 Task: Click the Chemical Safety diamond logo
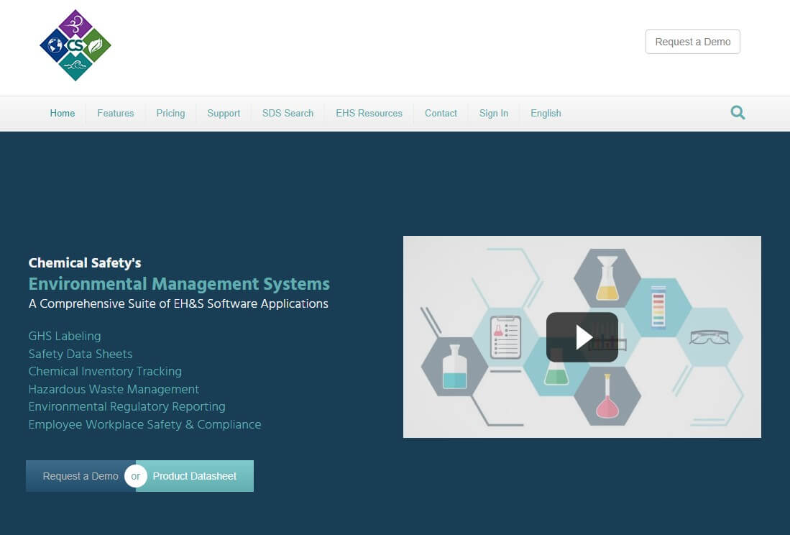(75, 45)
